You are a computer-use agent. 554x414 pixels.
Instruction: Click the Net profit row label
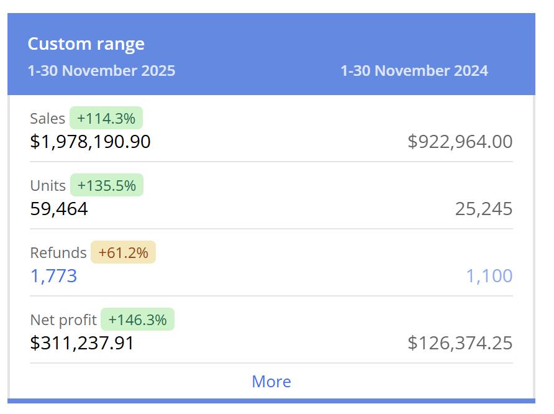coord(63,320)
